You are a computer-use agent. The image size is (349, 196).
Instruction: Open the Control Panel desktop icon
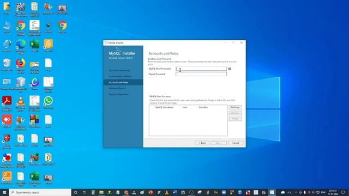coord(7,84)
